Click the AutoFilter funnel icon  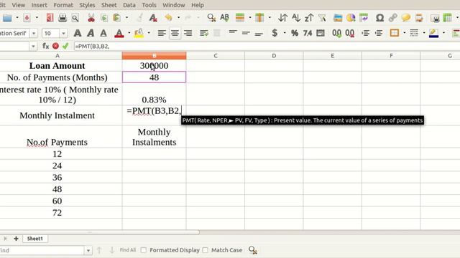pos(322,18)
